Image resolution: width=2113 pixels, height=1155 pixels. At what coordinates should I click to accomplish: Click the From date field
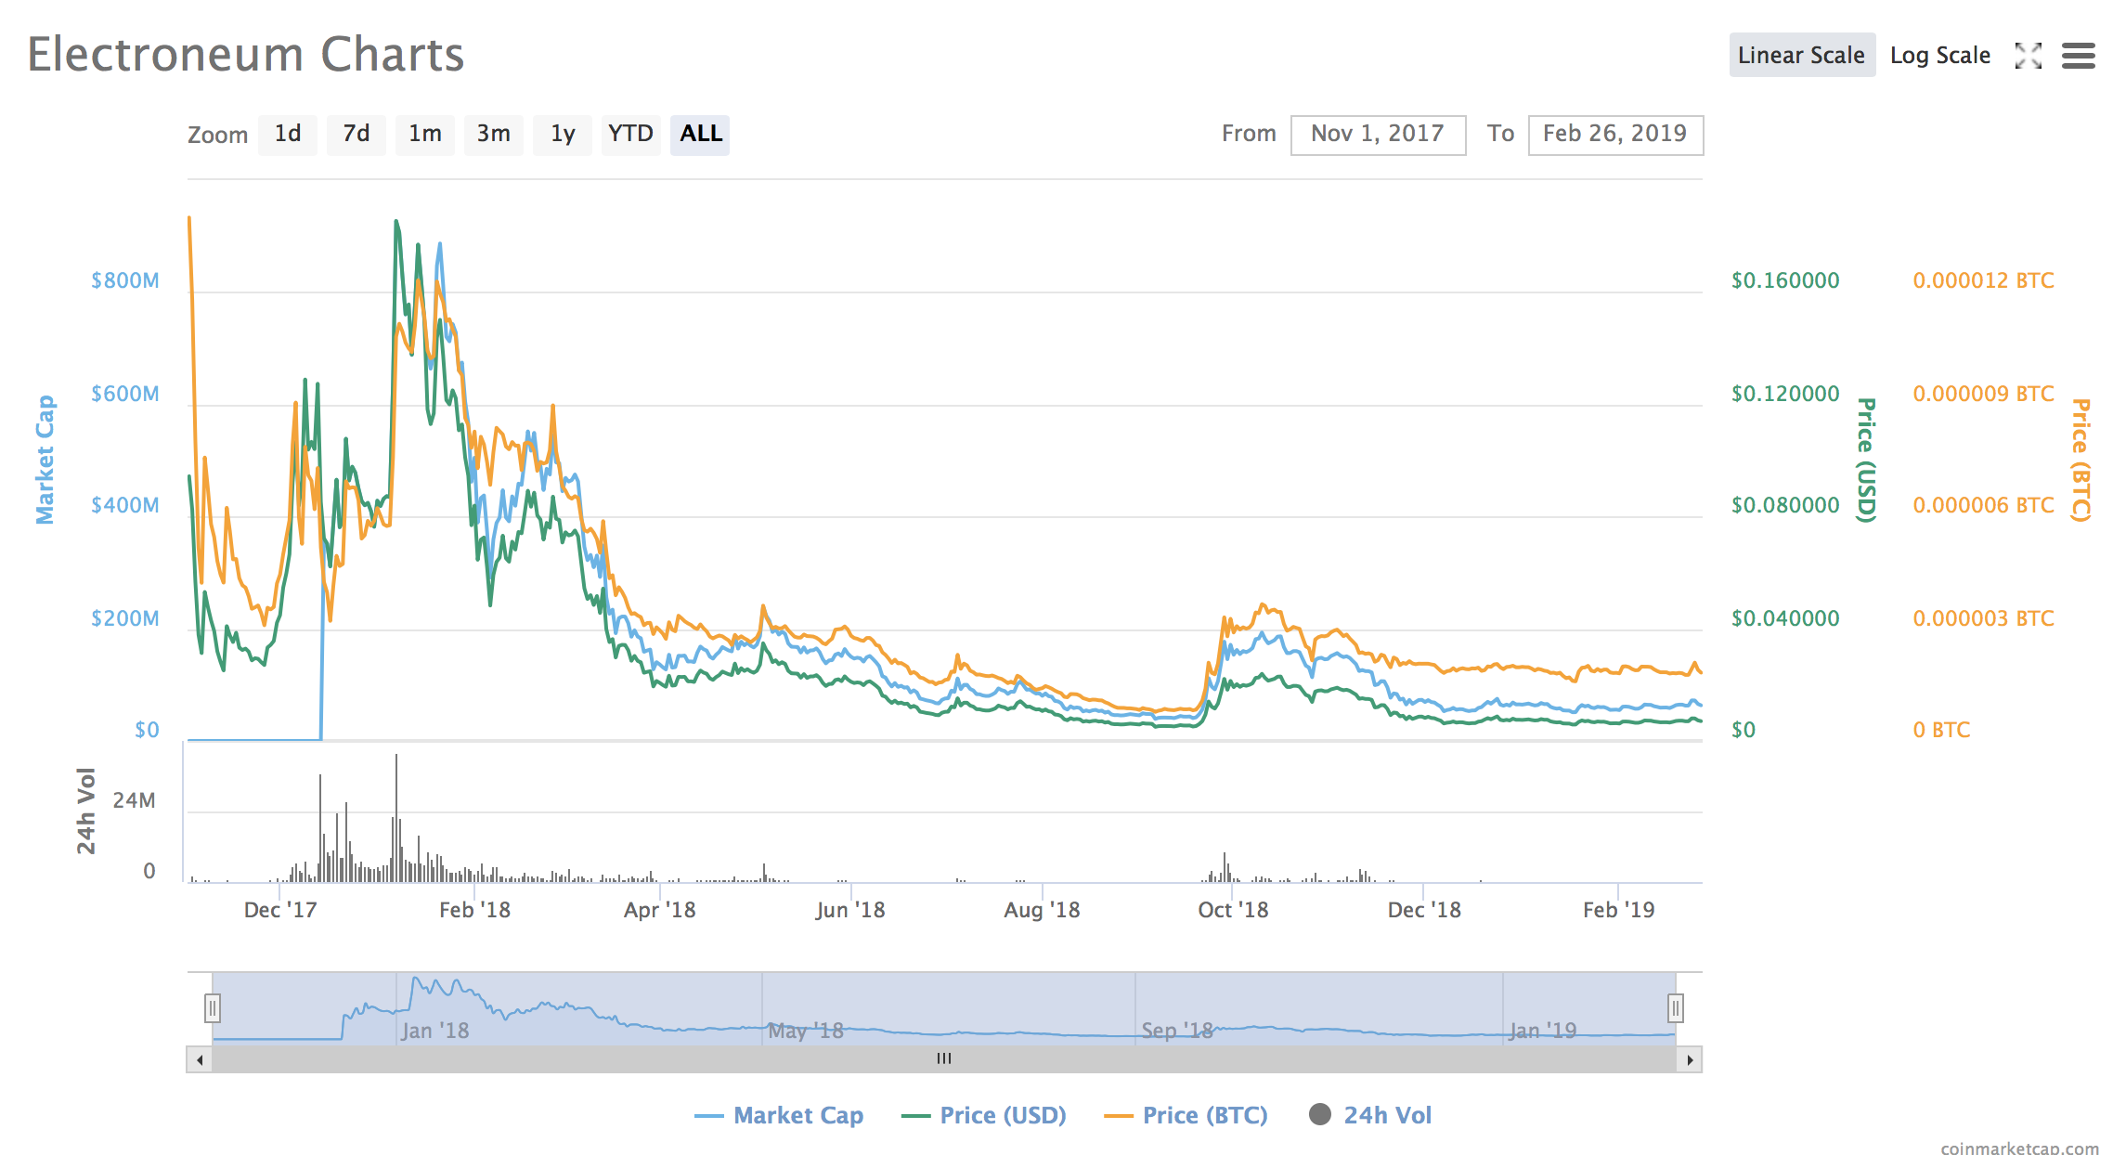pyautogui.click(x=1378, y=135)
